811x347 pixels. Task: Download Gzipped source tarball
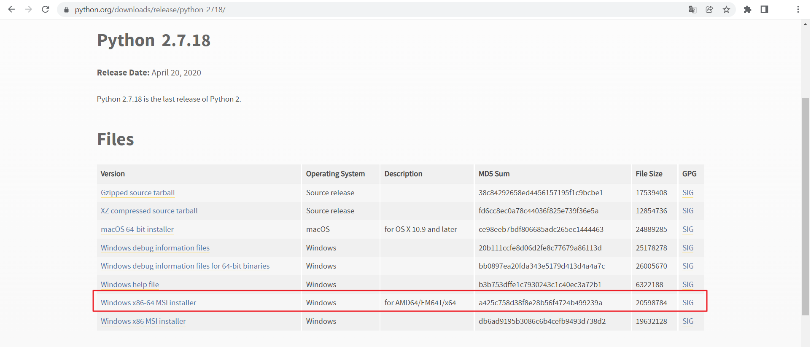pos(138,193)
